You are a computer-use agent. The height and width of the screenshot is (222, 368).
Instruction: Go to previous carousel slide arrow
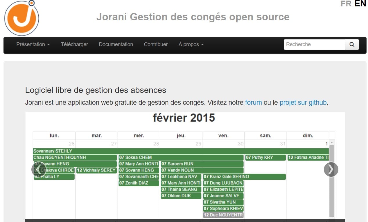38,169
